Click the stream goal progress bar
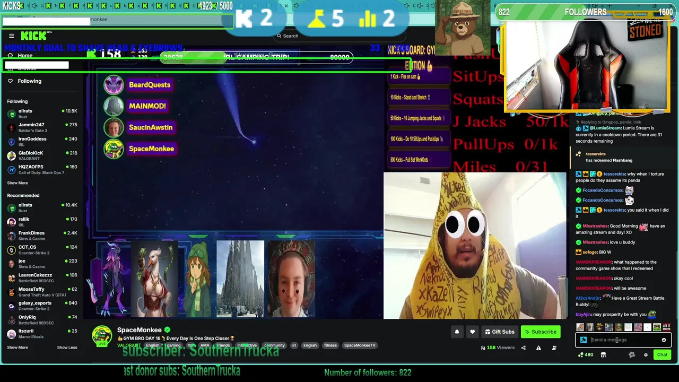679x382 pixels. 256,57
